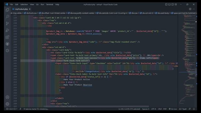The height and width of the screenshot is (113, 201).
Task: Click line number 243 in gutter
Action: pyautogui.click(x=15, y=58)
